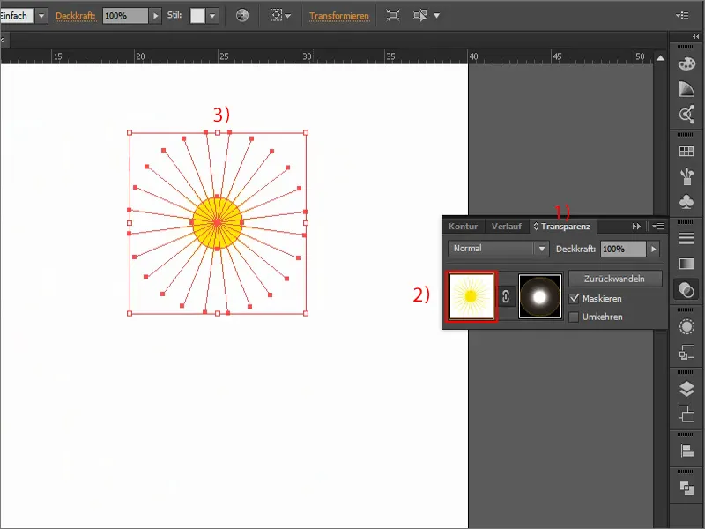Click the Isolate Selected Object icon

[x=393, y=16]
